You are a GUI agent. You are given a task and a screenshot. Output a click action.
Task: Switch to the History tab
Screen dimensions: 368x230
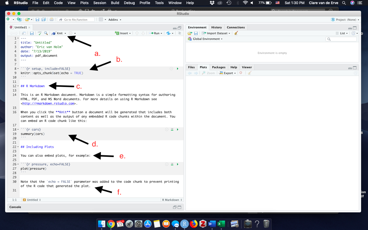click(216, 27)
